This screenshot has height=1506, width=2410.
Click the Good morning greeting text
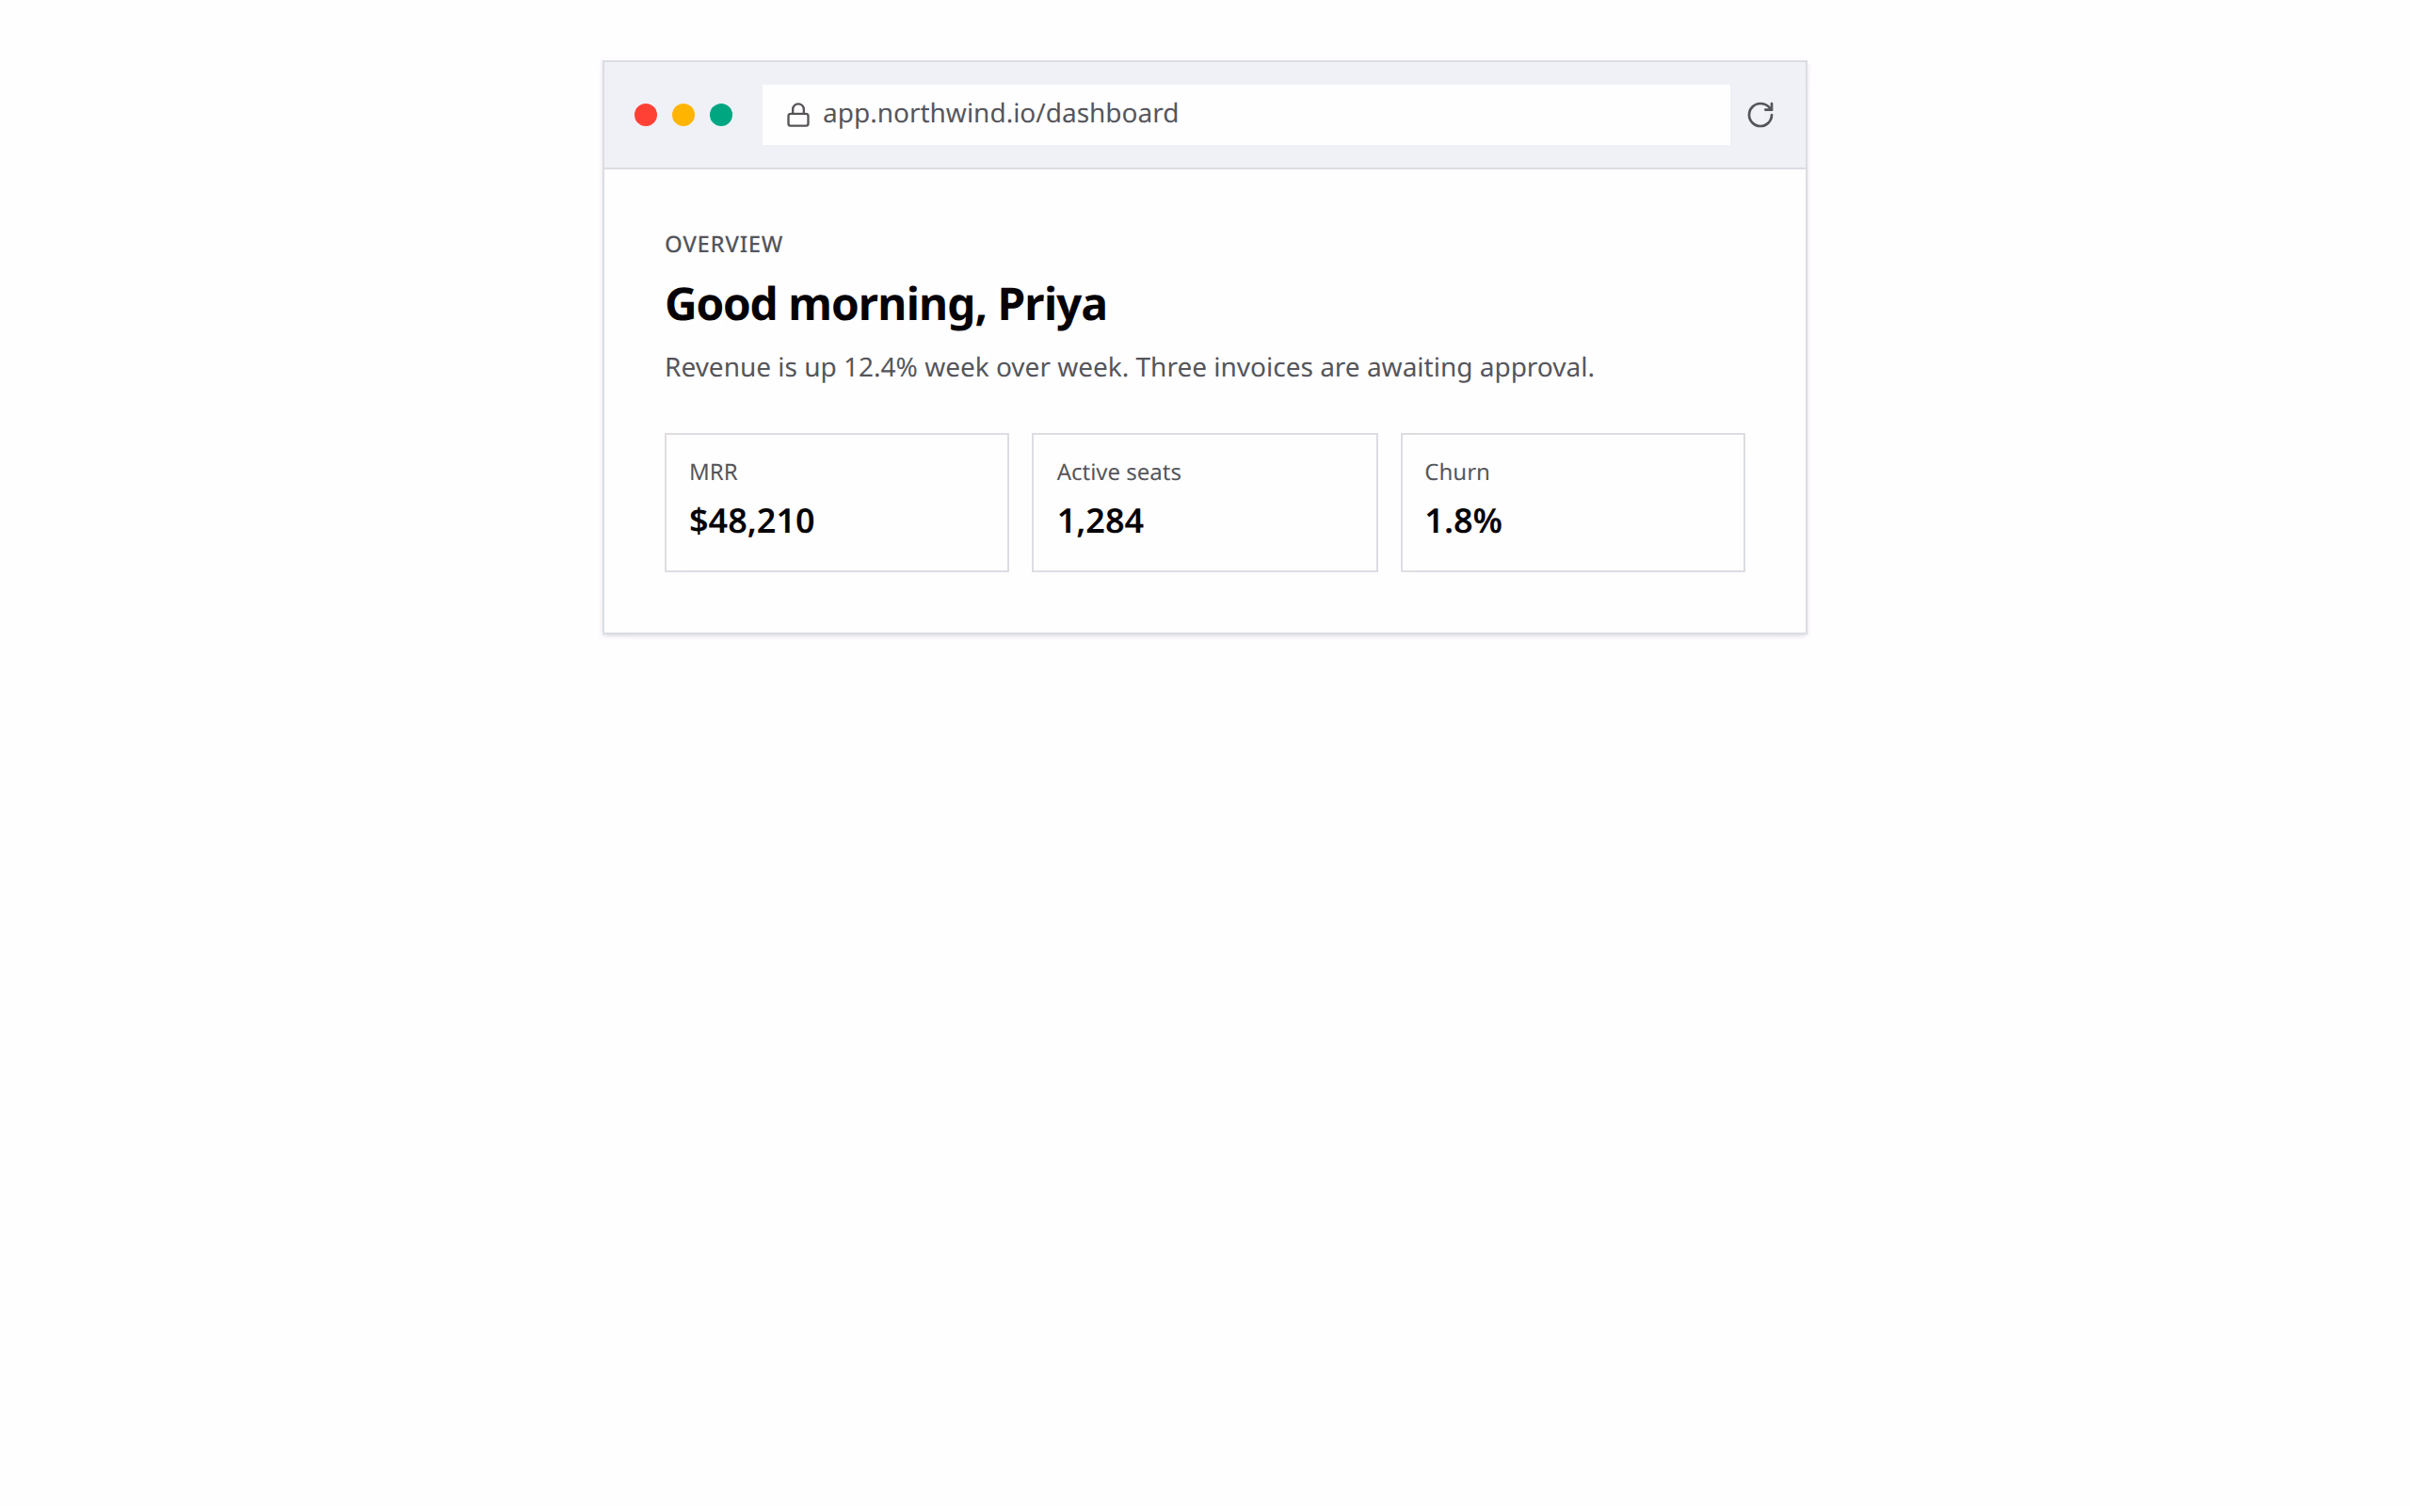[826, 305]
